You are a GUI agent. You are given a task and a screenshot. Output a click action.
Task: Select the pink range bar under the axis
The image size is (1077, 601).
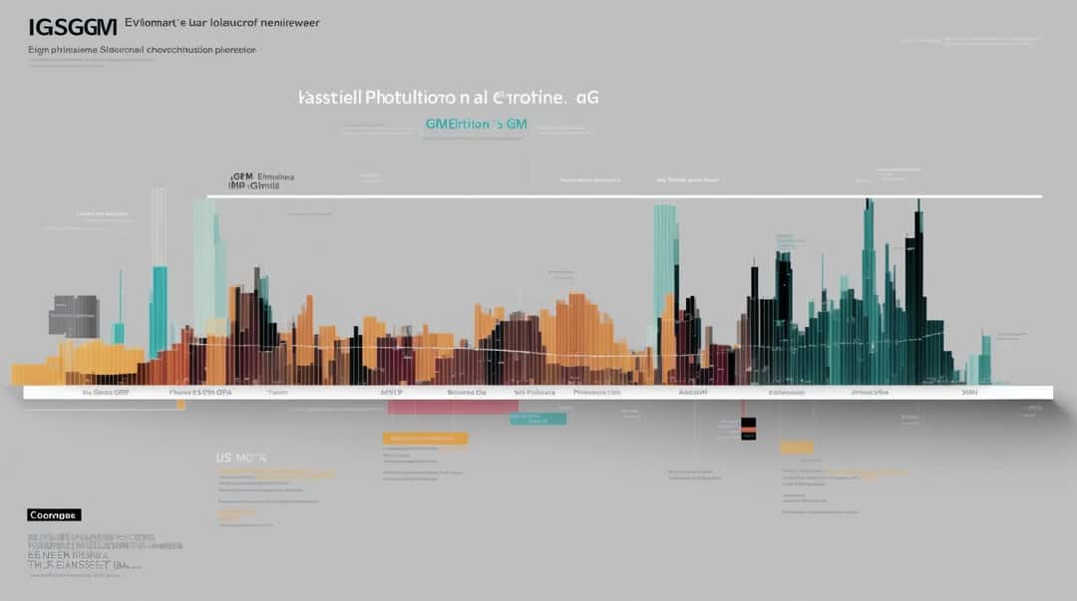point(453,408)
